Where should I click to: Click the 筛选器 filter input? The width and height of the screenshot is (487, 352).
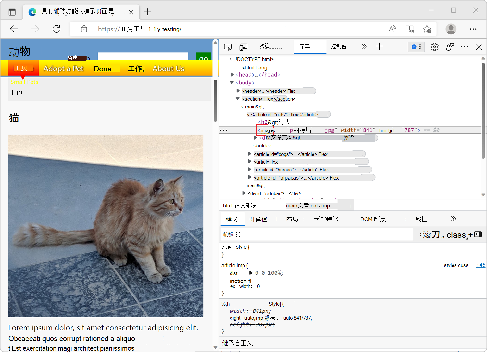click(317, 234)
